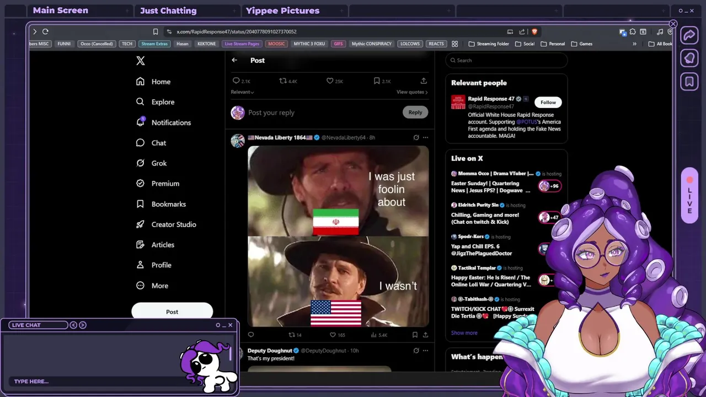Open the Stream Extras bookmark

coord(154,44)
